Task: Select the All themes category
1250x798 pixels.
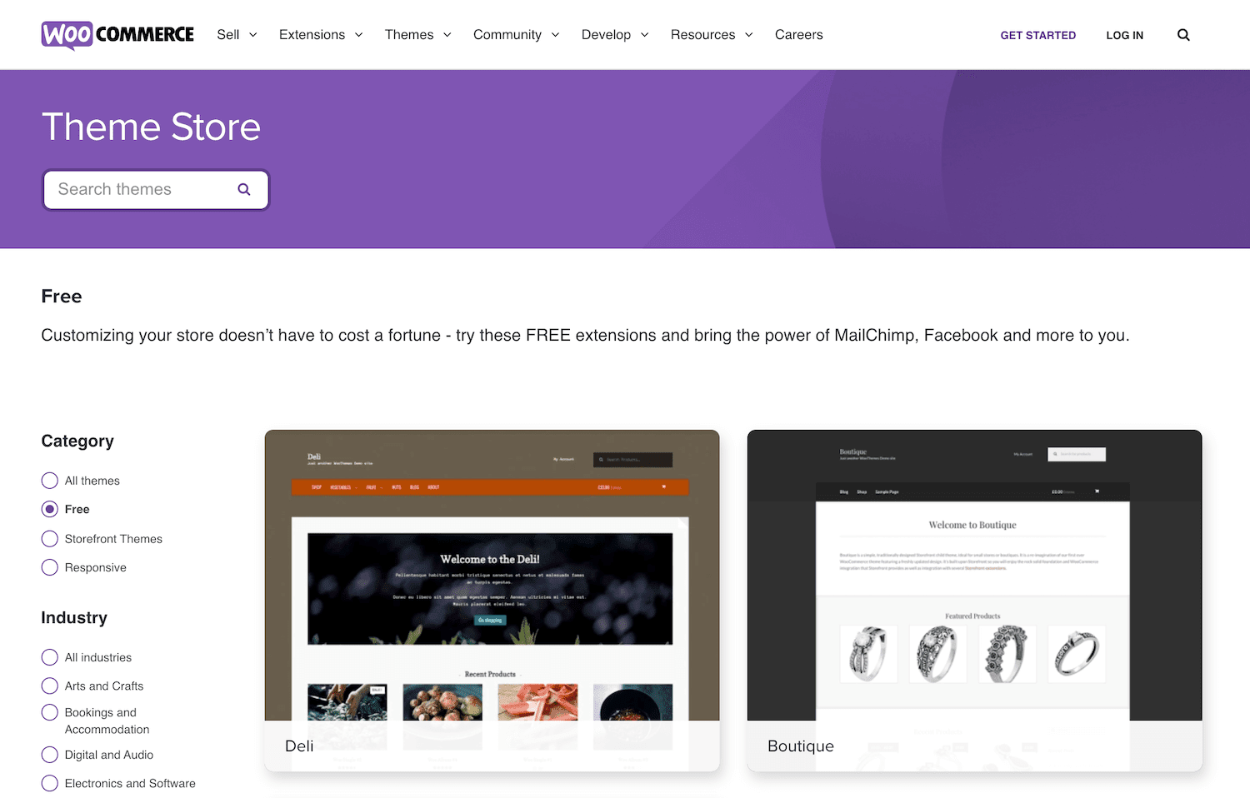Action: 49,481
